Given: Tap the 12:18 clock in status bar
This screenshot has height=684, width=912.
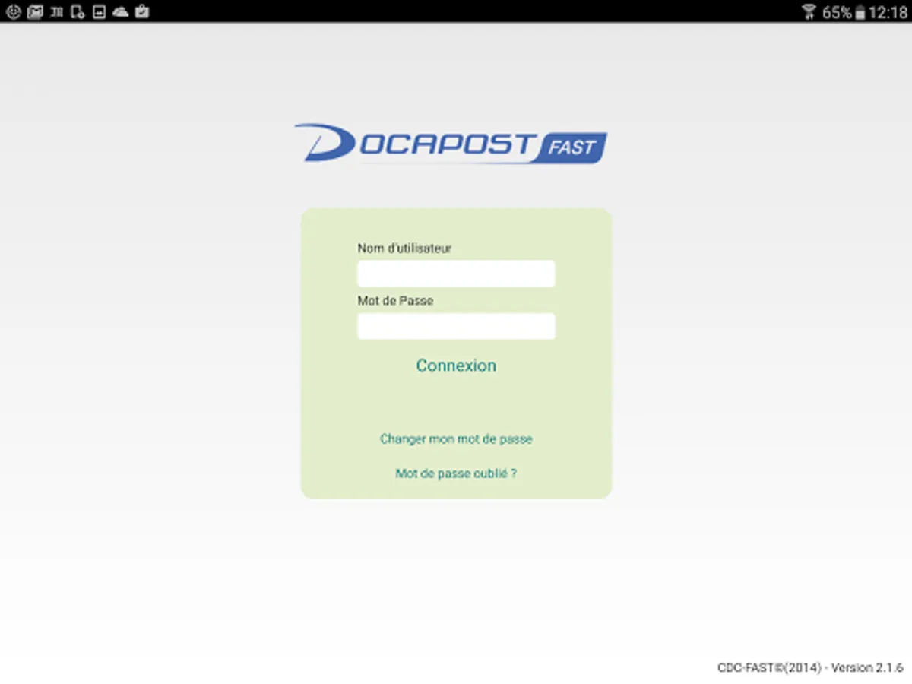Looking at the screenshot, I should pos(888,12).
